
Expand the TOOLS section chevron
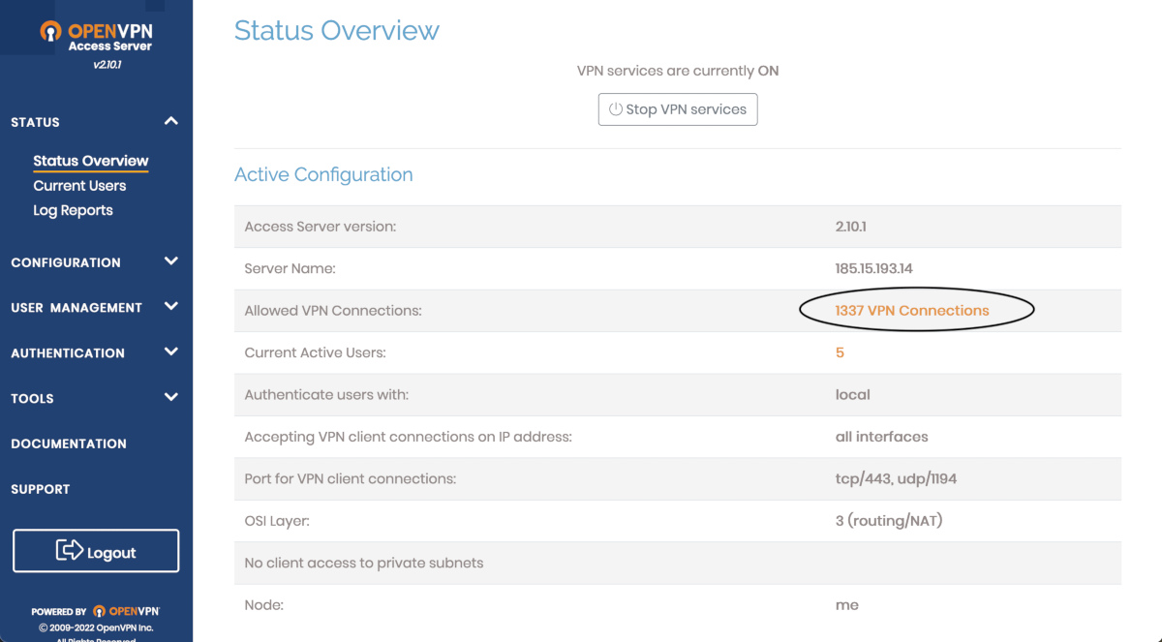click(x=171, y=397)
